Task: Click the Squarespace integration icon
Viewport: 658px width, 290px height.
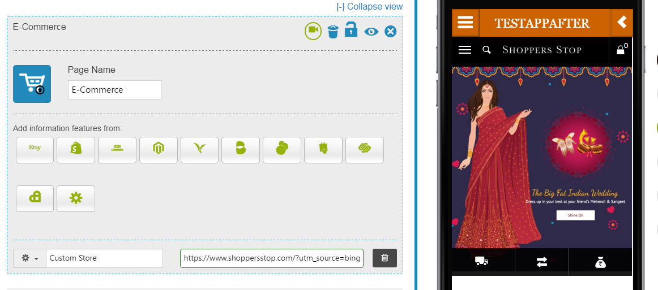Action: (x=365, y=150)
